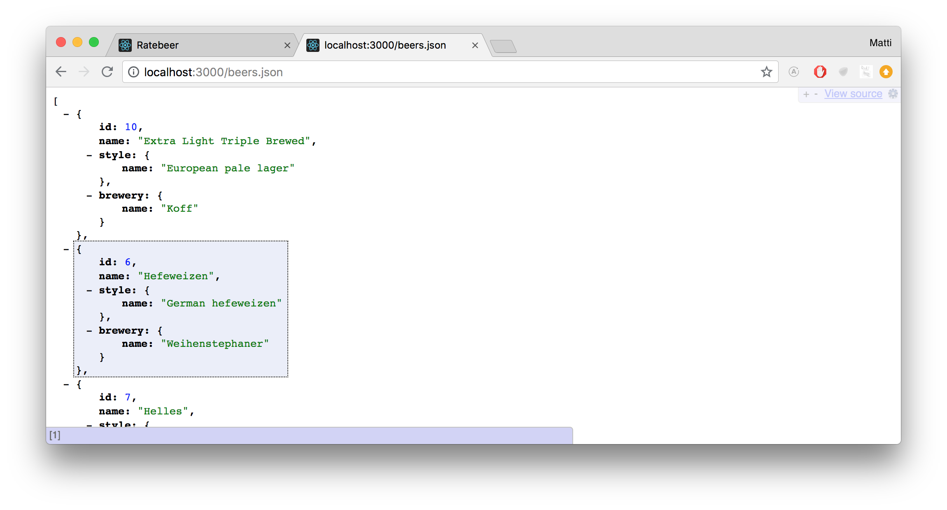Bookmark this page with the star icon
This screenshot has height=510, width=947.
766,72
